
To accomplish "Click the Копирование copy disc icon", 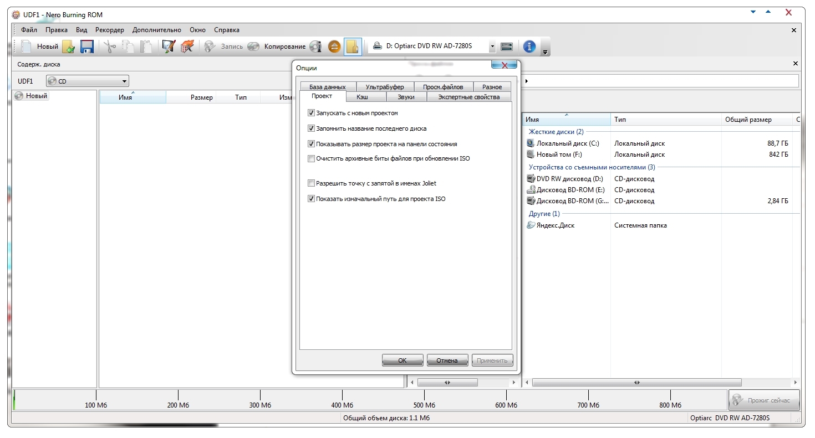I will tap(253, 47).
